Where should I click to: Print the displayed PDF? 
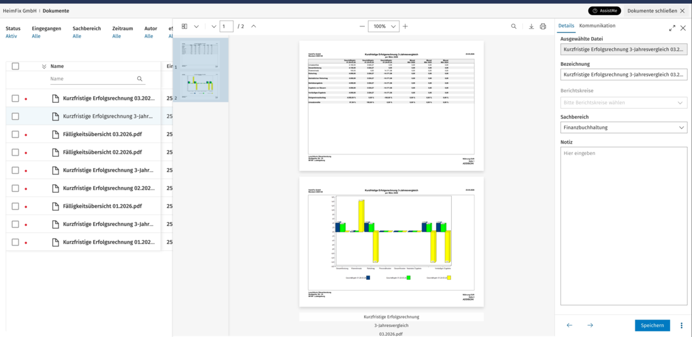543,26
